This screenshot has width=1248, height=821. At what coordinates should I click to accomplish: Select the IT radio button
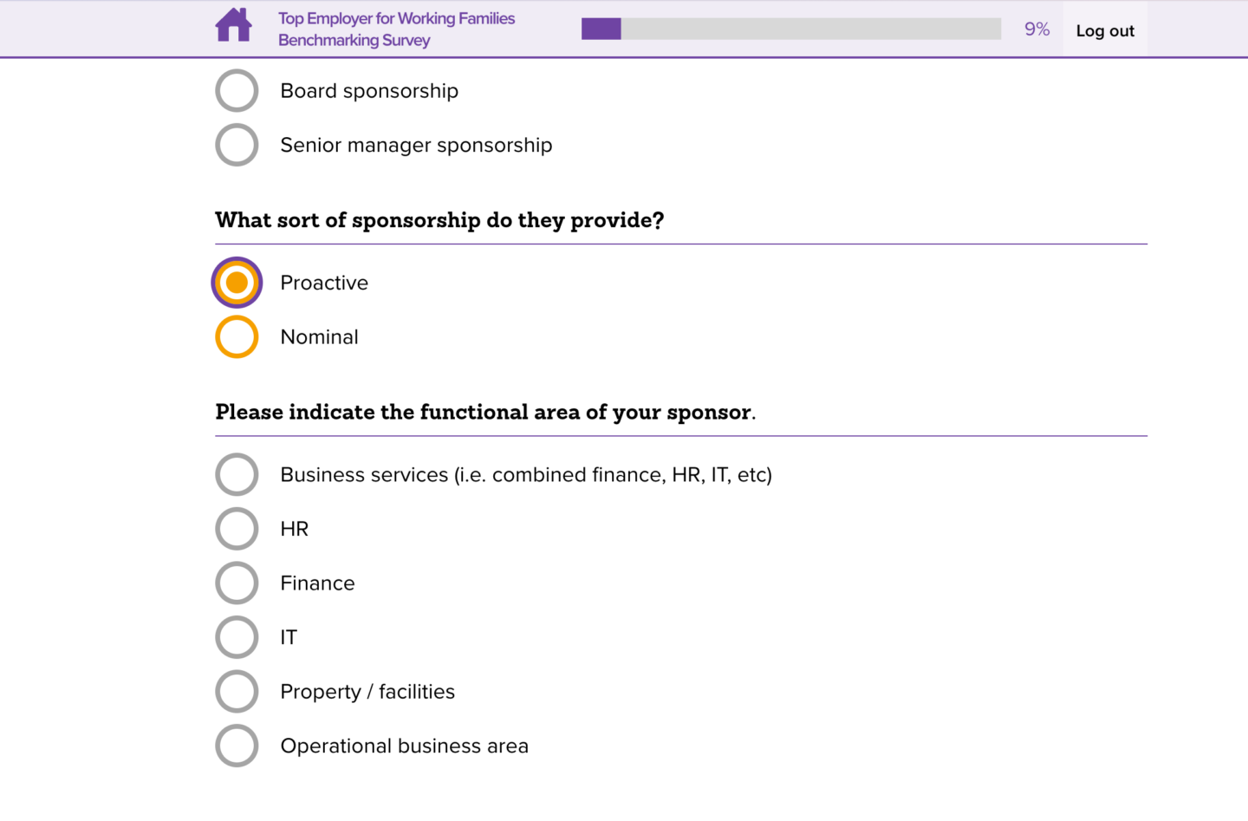(237, 637)
